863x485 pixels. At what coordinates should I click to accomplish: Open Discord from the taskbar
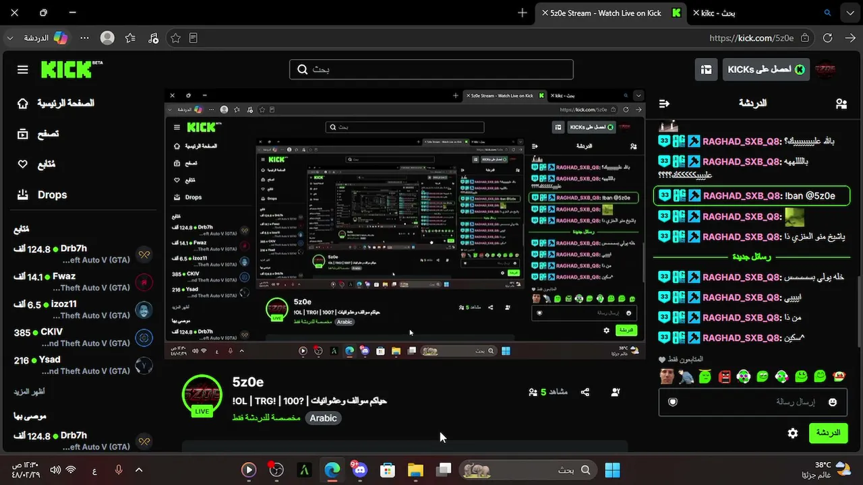pyautogui.click(x=359, y=470)
